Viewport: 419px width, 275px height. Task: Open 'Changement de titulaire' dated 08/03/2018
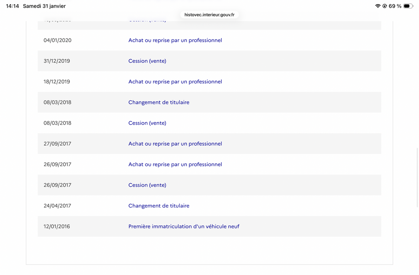click(159, 102)
